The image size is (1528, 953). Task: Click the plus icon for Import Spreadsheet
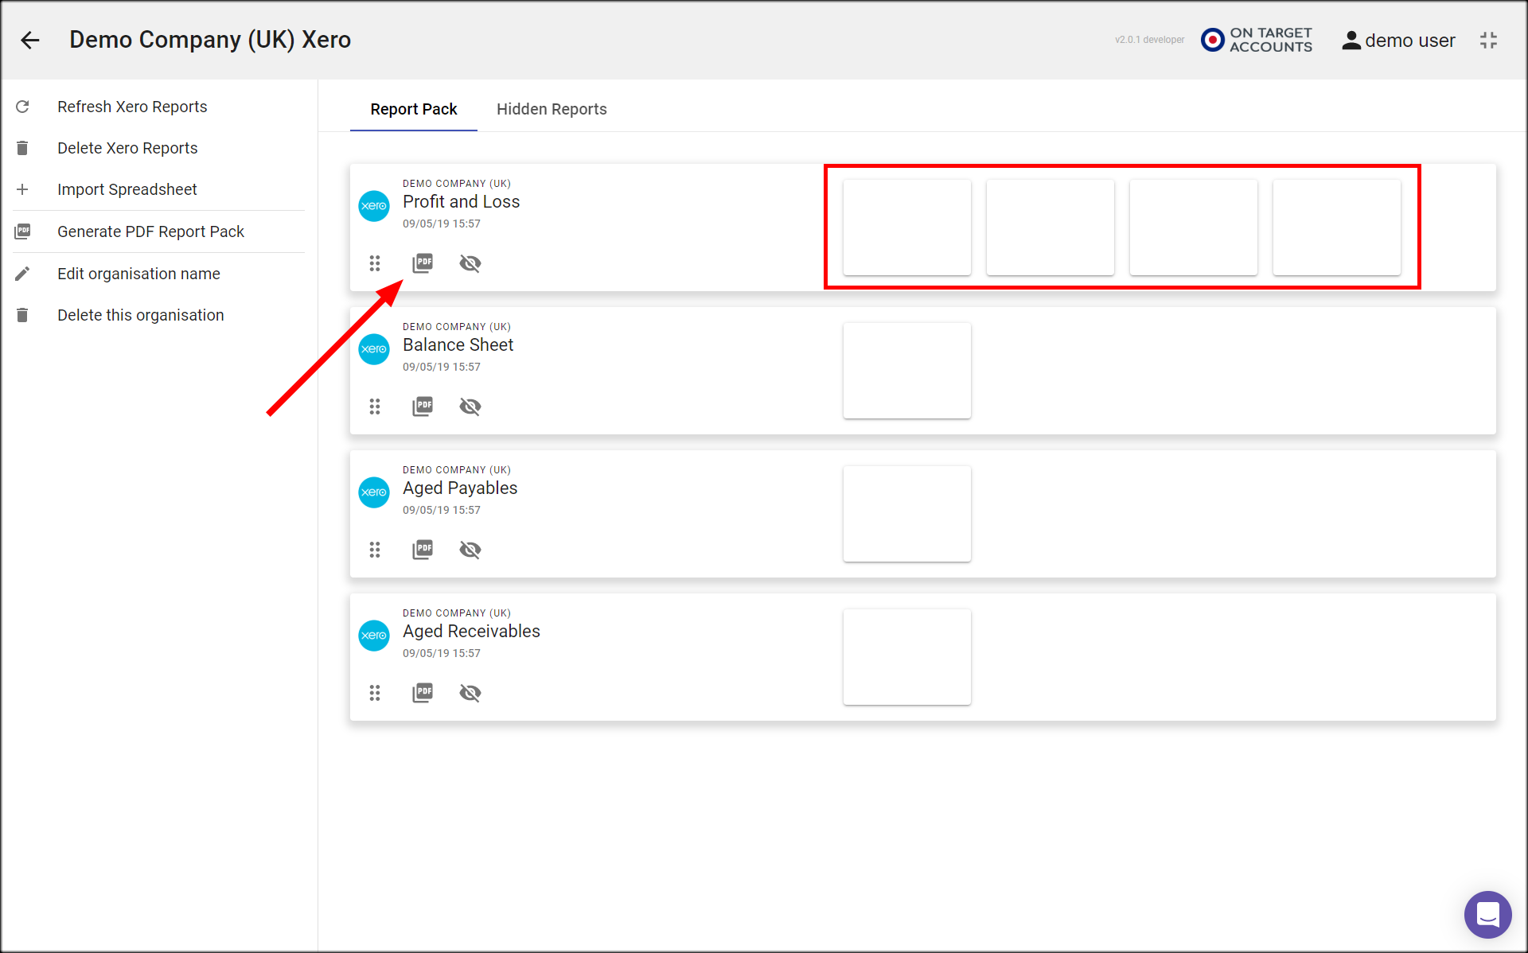tap(22, 189)
